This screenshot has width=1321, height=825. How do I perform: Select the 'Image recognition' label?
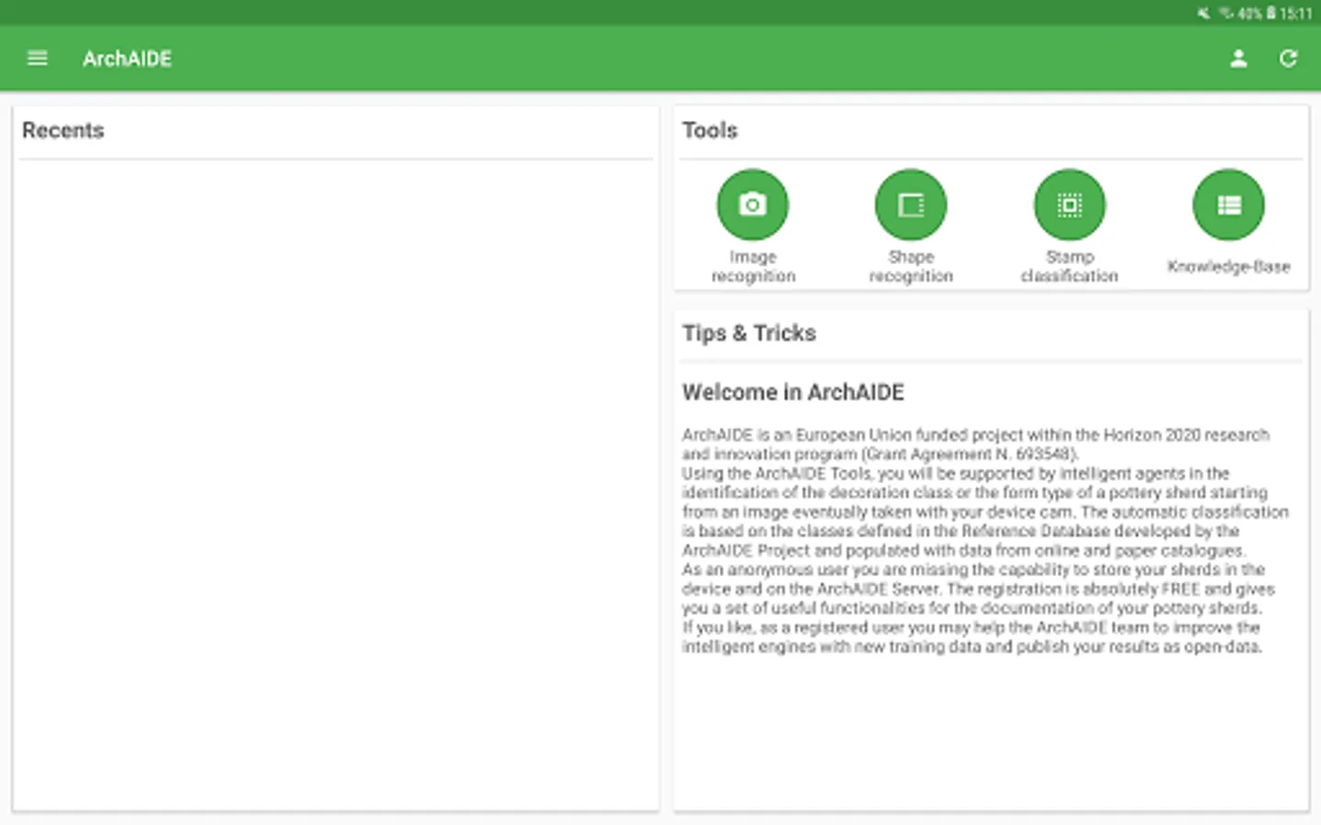click(x=753, y=267)
